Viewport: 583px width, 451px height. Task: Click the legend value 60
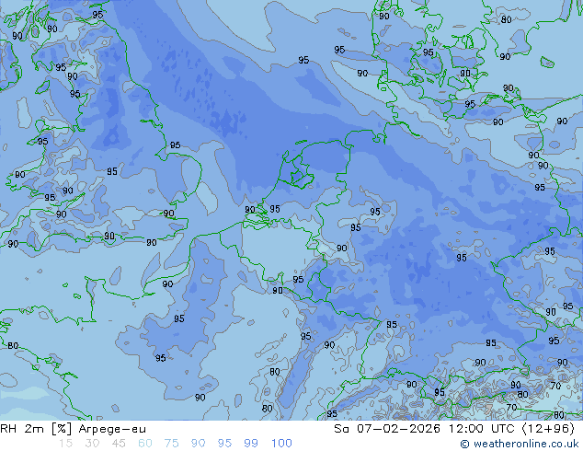tap(145, 444)
